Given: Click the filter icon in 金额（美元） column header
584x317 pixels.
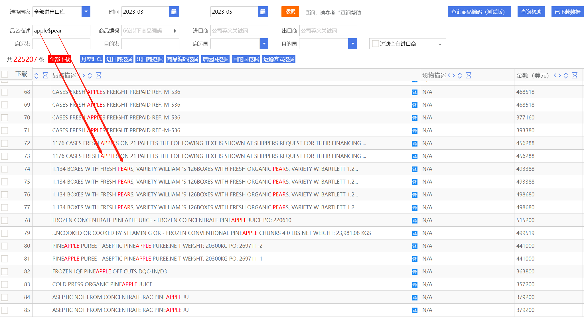Looking at the screenshot, I should (x=575, y=76).
